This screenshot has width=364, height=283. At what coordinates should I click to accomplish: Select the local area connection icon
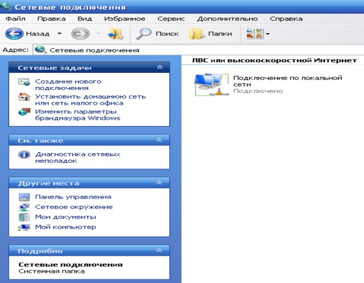[212, 84]
